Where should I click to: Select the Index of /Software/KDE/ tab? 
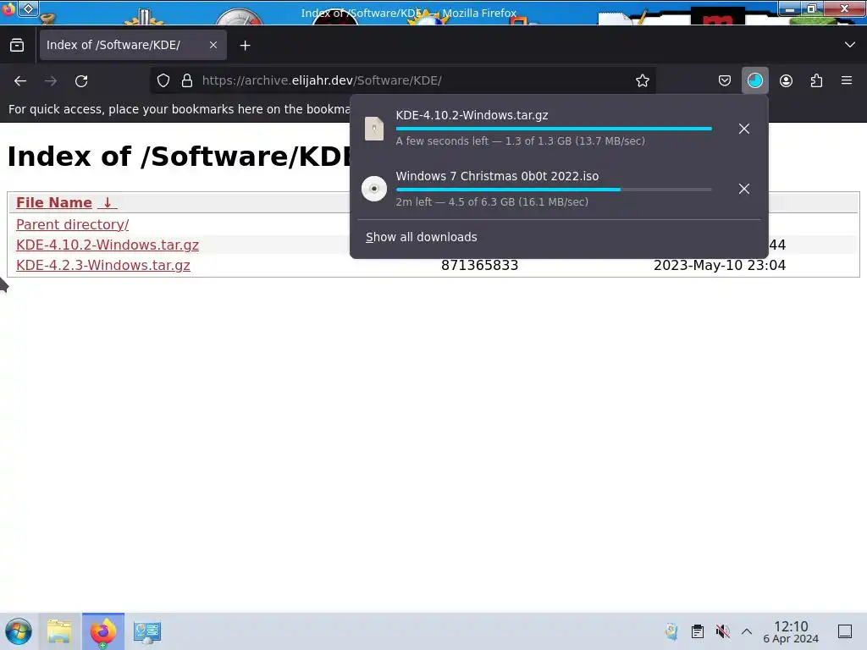133,45
